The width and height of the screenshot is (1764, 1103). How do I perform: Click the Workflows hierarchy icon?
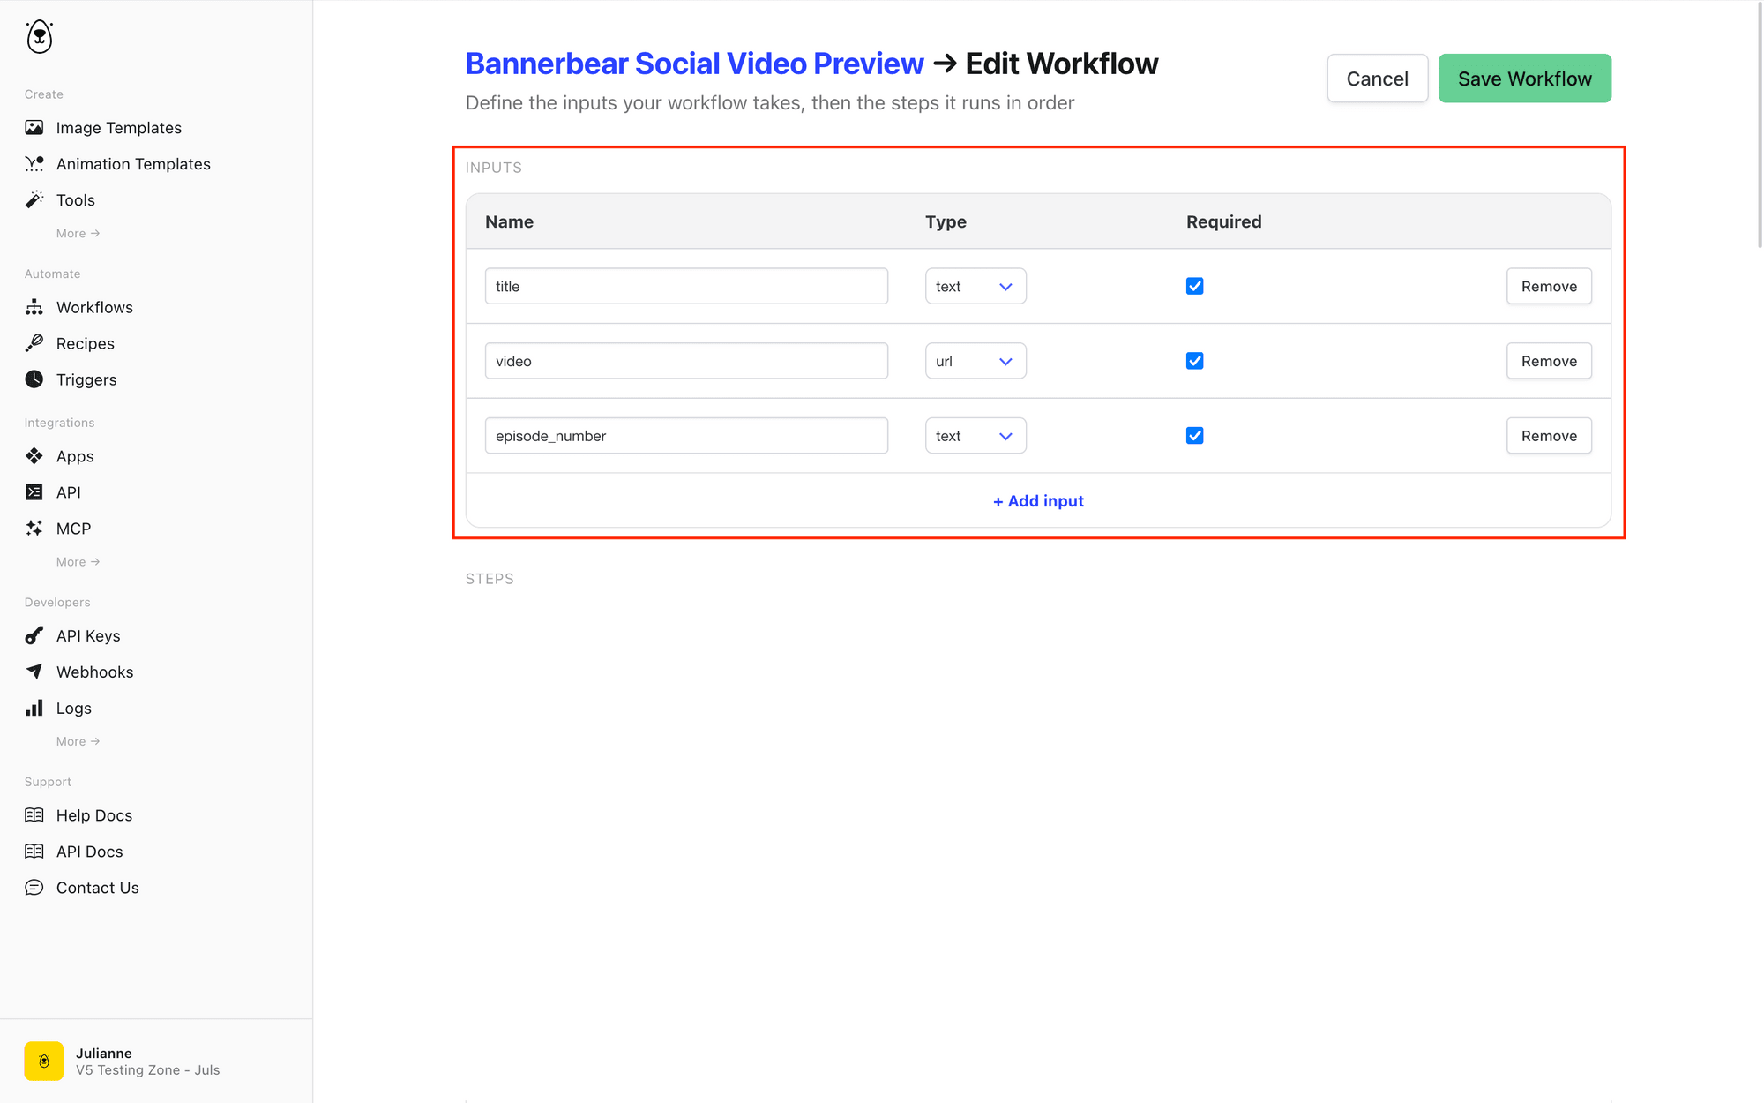click(x=34, y=307)
